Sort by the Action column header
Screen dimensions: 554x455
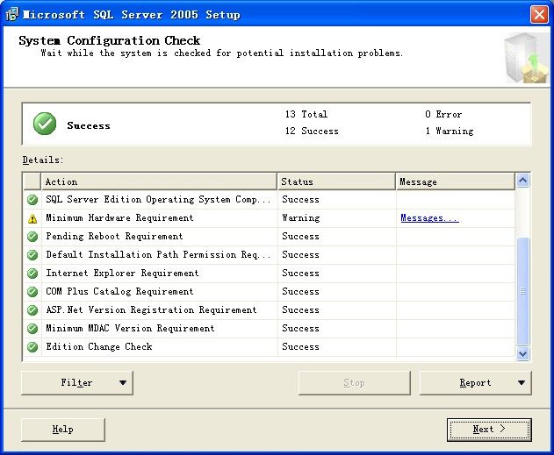(159, 181)
